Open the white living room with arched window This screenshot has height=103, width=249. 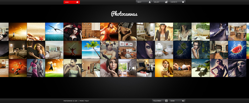click(164, 50)
